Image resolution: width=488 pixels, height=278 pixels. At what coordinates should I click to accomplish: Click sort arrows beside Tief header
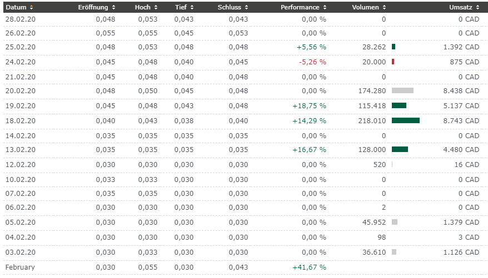(192, 8)
